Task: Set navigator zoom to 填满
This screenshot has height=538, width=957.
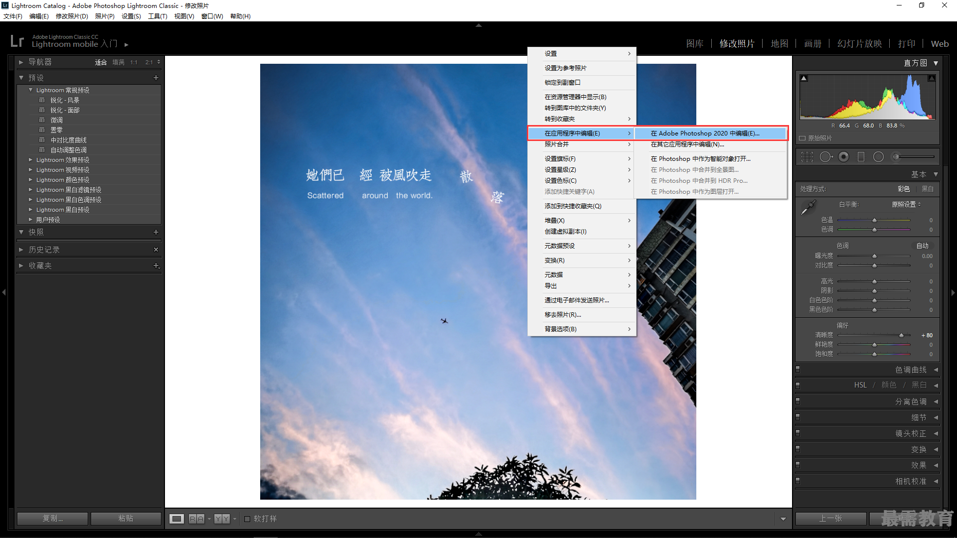Action: 118,62
